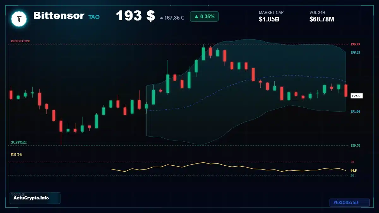Click the RSI (14) indicator label
The height and width of the screenshot is (213, 379).
[16, 154]
